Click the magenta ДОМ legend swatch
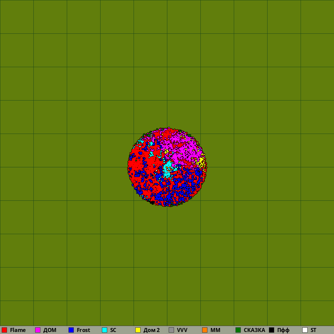 tap(38, 330)
